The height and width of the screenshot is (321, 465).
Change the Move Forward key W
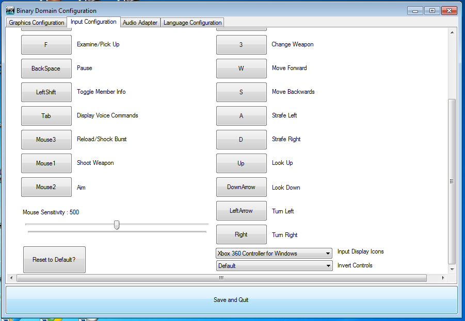point(241,69)
